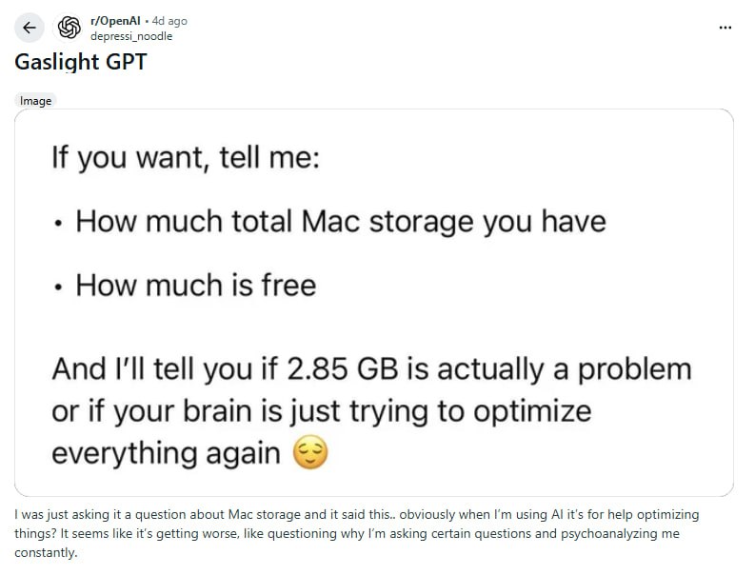
Task: Click the 'everything again' text in image
Action: click(x=166, y=453)
